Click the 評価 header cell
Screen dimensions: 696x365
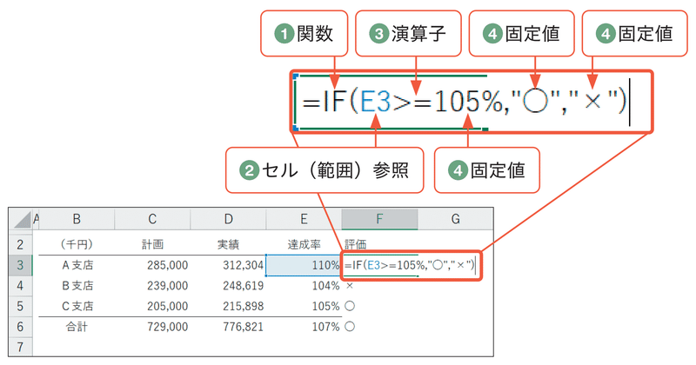click(x=356, y=244)
